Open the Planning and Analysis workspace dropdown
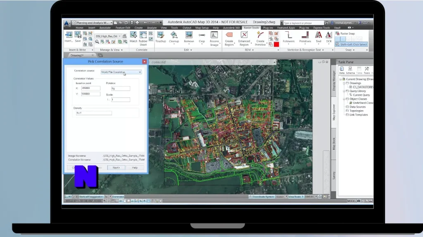 92,23
